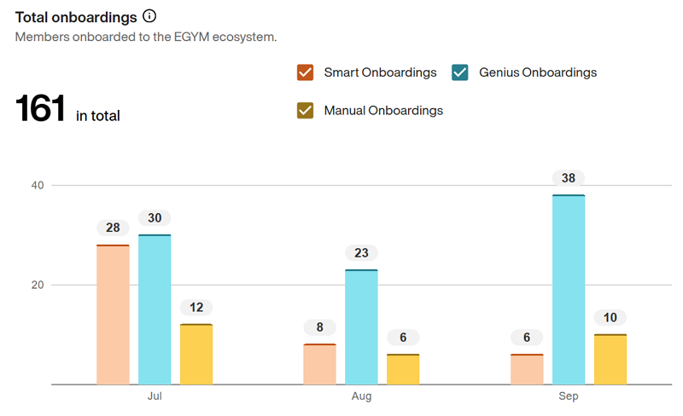
Task: Click the Manual Onboardings legend label
Action: (x=383, y=110)
